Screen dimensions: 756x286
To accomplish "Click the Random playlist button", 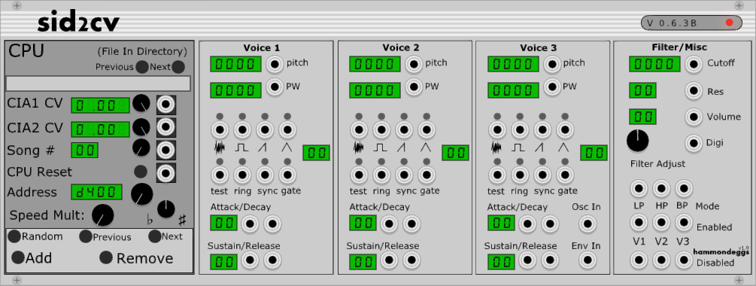I will coord(14,236).
